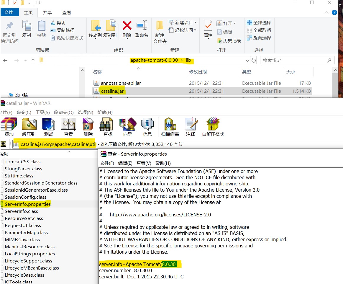The height and width of the screenshot is (284, 343).
Task: Click Invert Selection (反向选择) button
Action: pos(259,38)
